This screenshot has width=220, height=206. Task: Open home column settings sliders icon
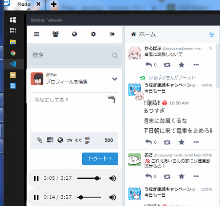coord(212,34)
